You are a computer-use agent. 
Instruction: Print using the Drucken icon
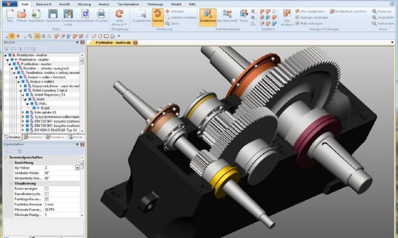[102, 16]
